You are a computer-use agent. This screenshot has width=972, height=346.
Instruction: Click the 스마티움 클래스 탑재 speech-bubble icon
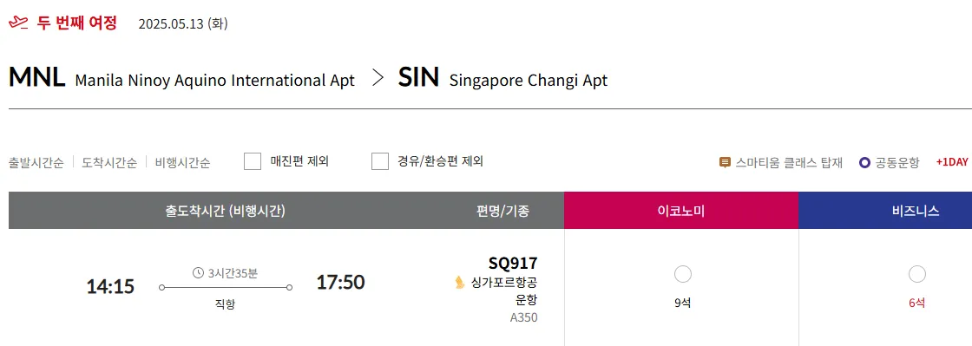click(725, 163)
